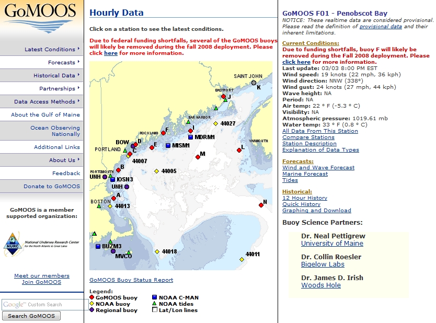The width and height of the screenshot is (436, 323).
Task: Open Compare Stations link
Action: coord(308,137)
